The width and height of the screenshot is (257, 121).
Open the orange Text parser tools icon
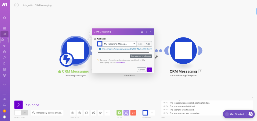click(133, 113)
